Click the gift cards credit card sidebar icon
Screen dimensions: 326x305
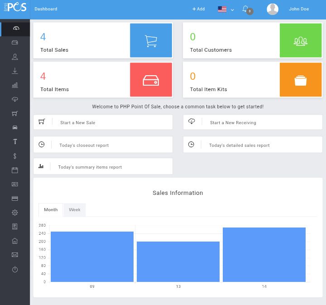point(15,198)
